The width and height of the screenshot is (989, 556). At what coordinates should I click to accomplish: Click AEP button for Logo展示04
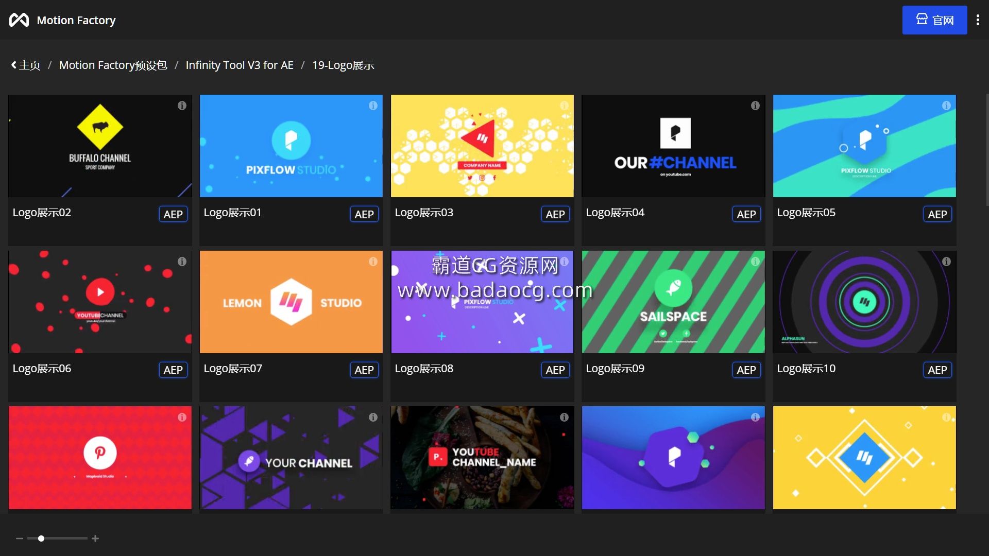pos(746,214)
